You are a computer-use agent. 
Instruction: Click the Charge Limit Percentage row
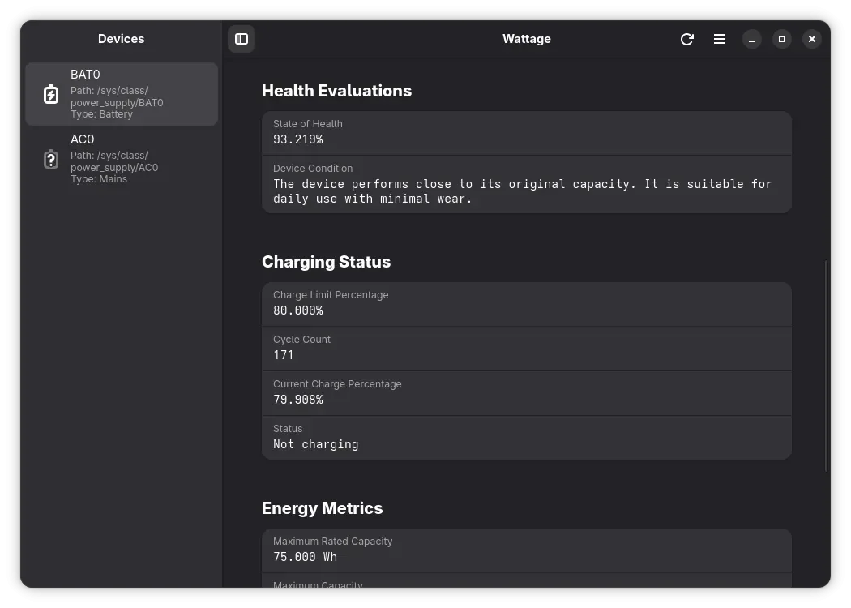(x=527, y=304)
